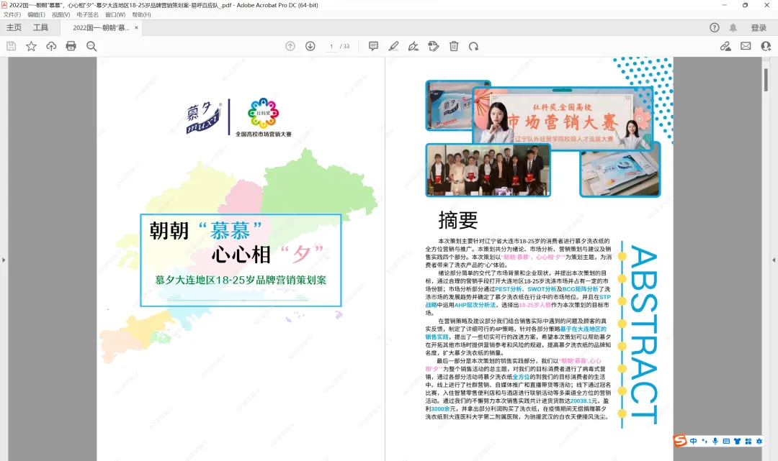This screenshot has width=778, height=461.
Task: Switch Sogou input between Chinese and English
Action: pos(694,441)
